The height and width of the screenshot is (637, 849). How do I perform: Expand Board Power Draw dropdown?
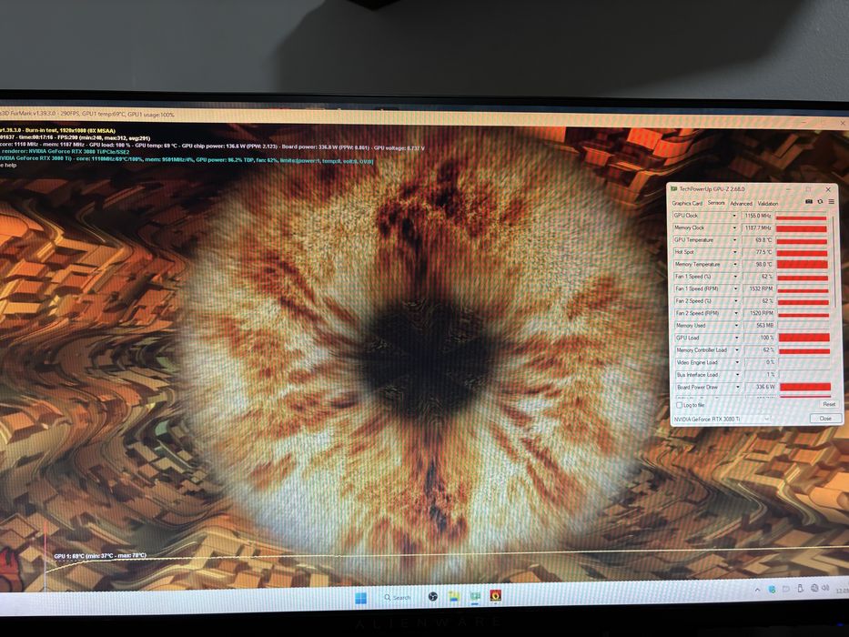(737, 388)
